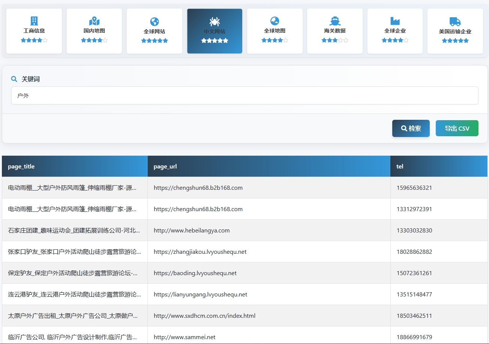The image size is (489, 344).
Task: Click the 关键词 label text
Action: (x=30, y=79)
